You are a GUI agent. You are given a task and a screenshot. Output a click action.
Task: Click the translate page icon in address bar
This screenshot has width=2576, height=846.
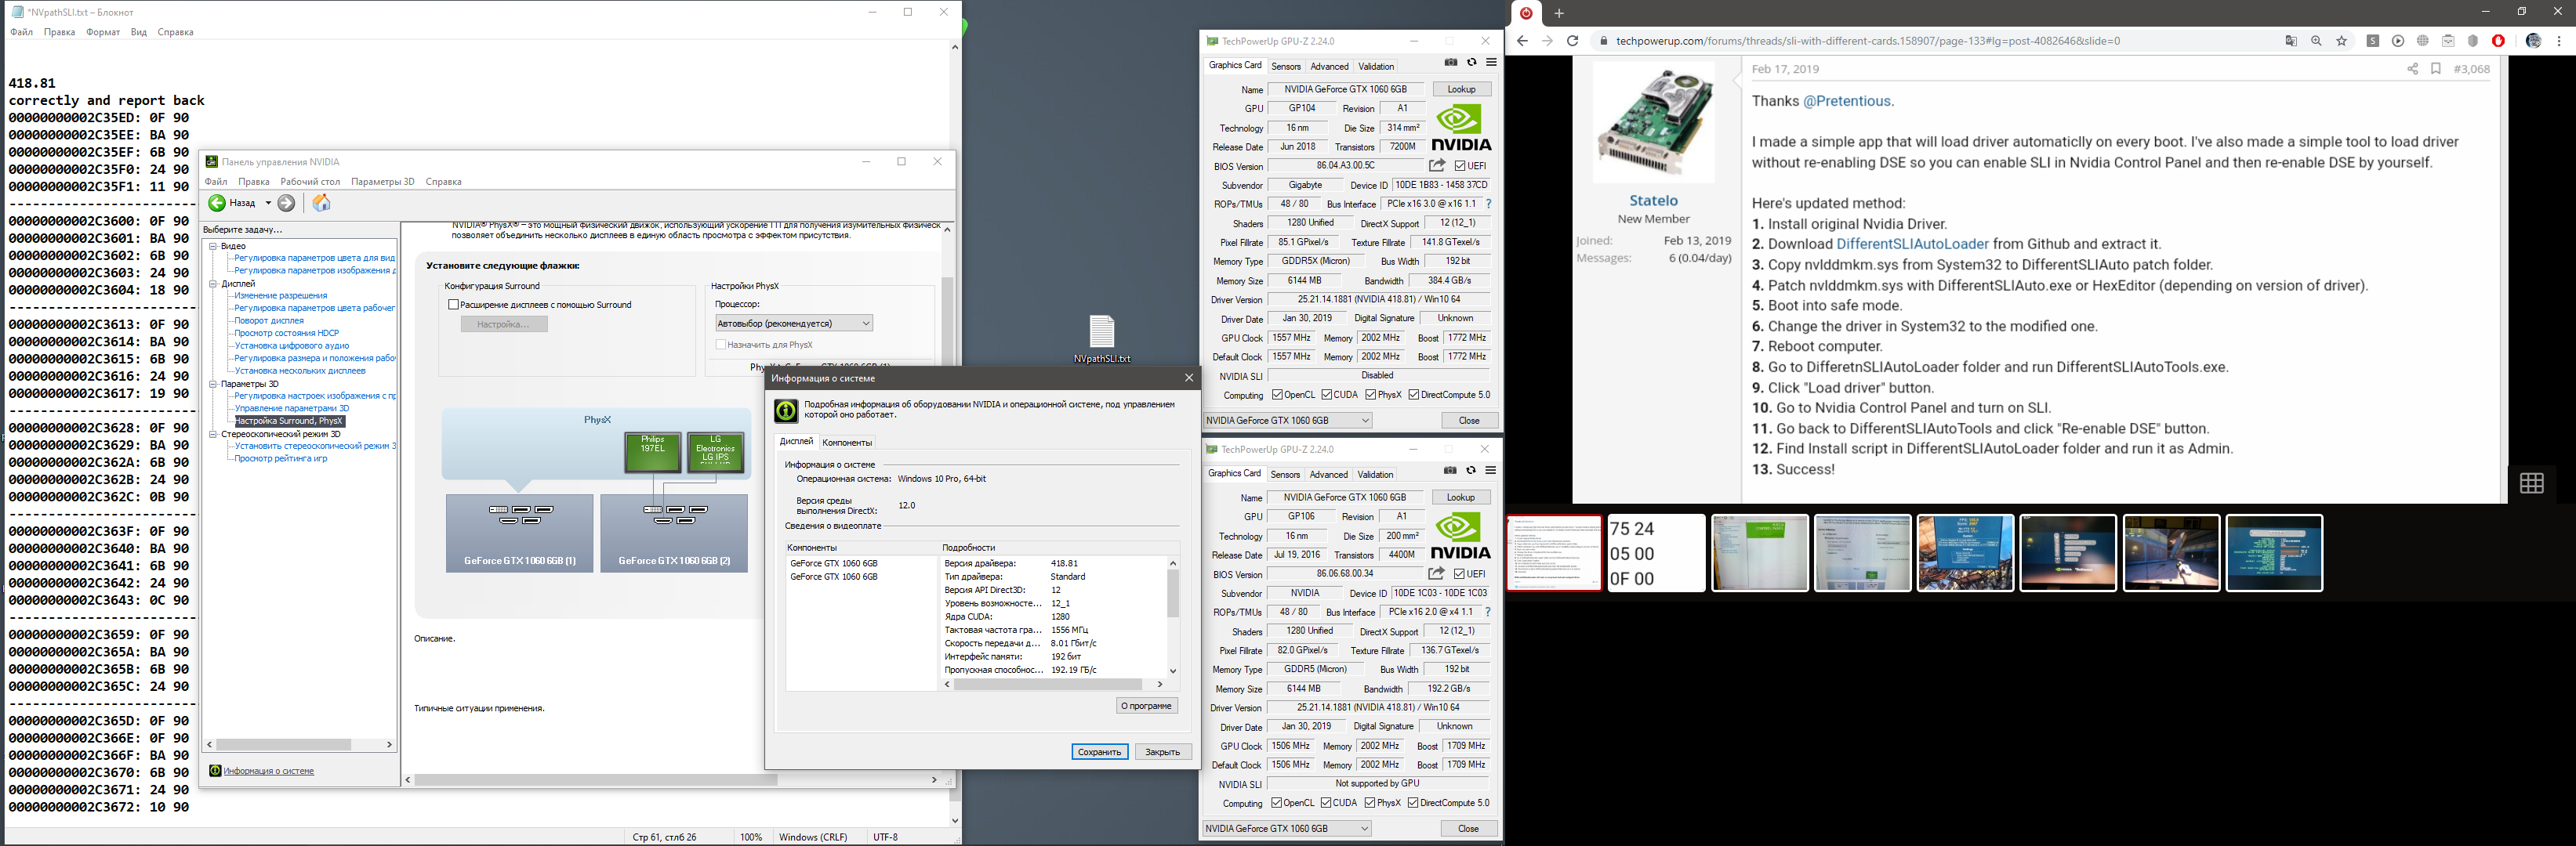point(2291,41)
